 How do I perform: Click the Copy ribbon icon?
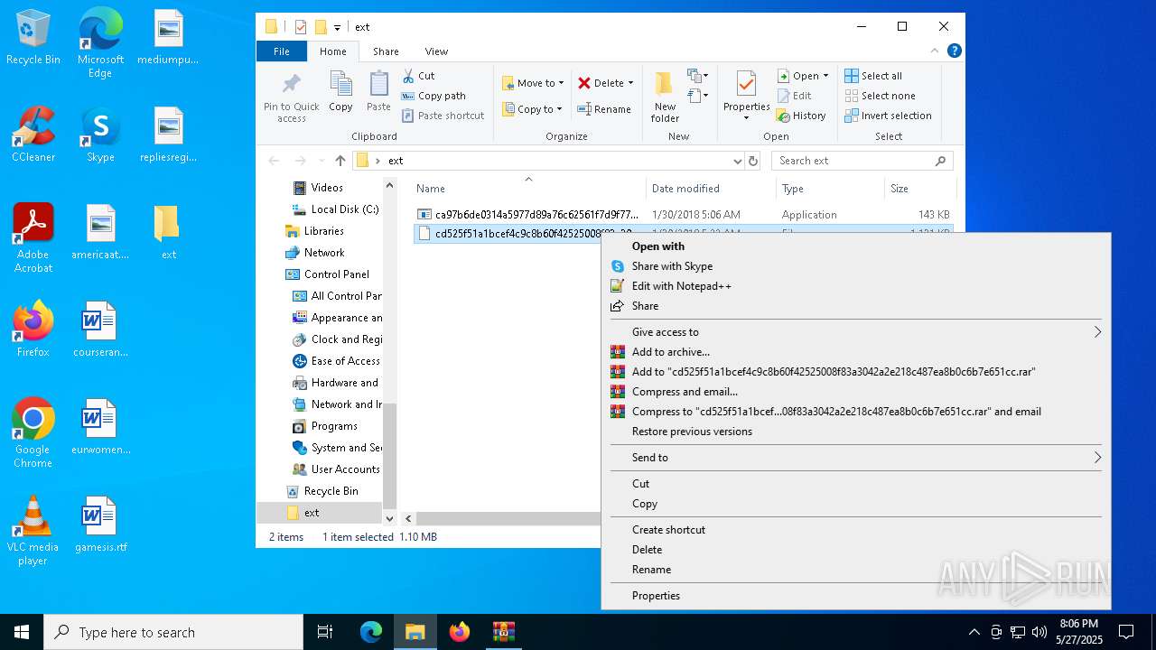tap(340, 92)
